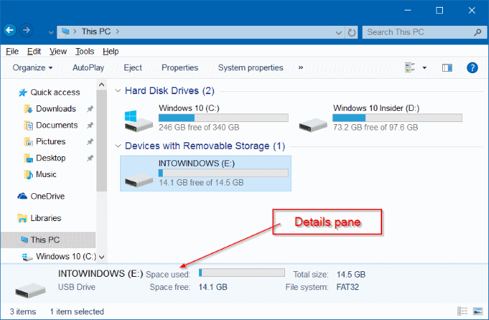
Task: Open the View menu
Action: tap(58, 52)
